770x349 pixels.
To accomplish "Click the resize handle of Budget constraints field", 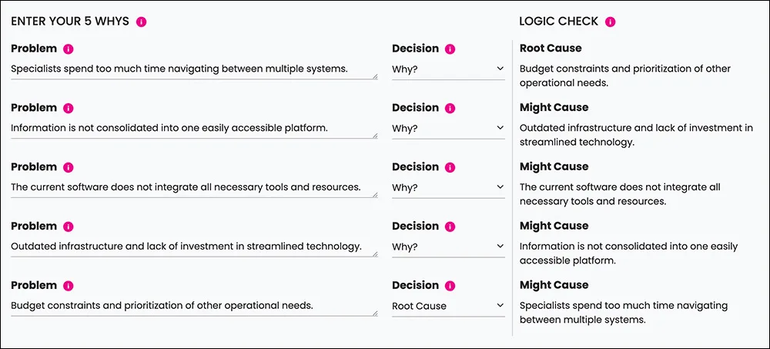I will click(375, 313).
